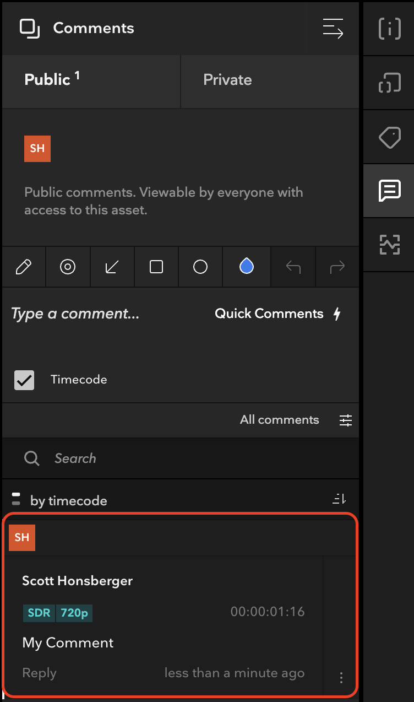The height and width of the screenshot is (702, 414).
Task: Reply to Scott Honsberger's comment
Action: (39, 673)
